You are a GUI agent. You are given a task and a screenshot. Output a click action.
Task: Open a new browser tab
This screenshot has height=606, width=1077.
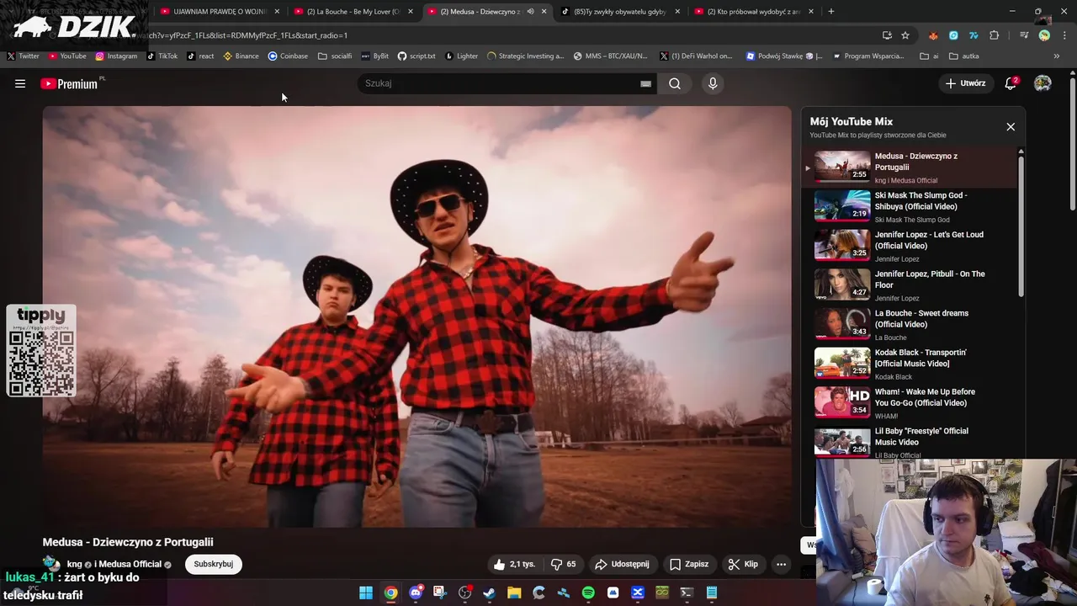[831, 11]
